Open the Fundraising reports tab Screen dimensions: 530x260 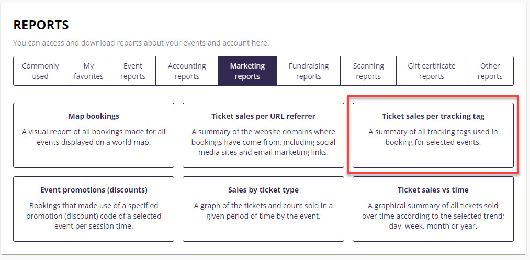coord(309,71)
